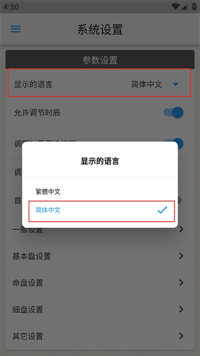Tap the blue checkmark beside 简体中文
Viewport: 200px width, 356px height.
(x=162, y=210)
